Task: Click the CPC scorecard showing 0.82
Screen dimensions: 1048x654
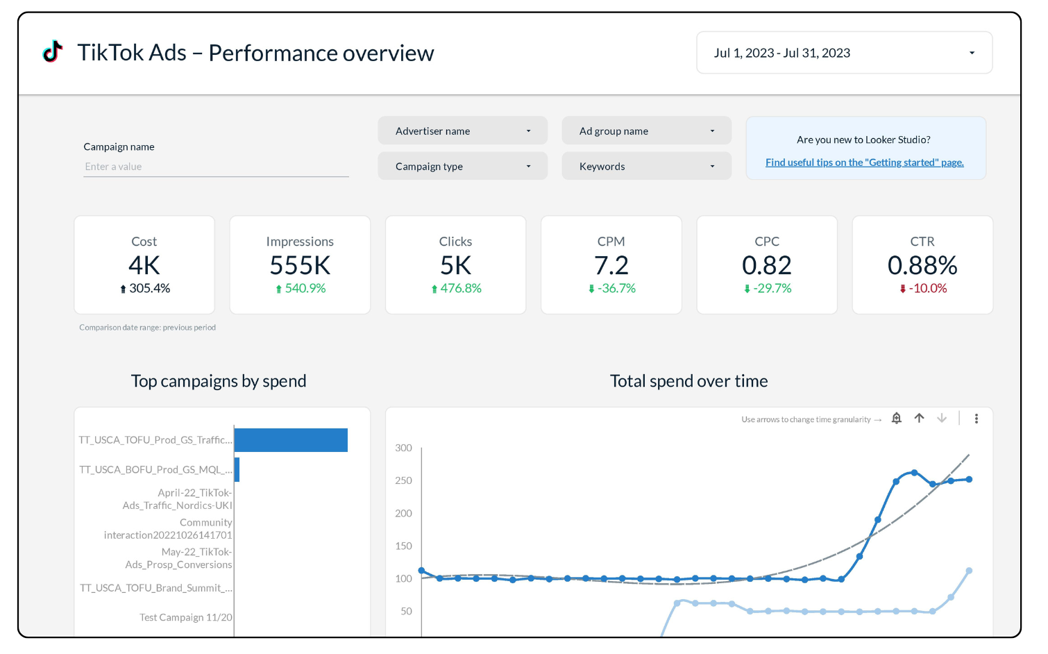Action: 766,265
